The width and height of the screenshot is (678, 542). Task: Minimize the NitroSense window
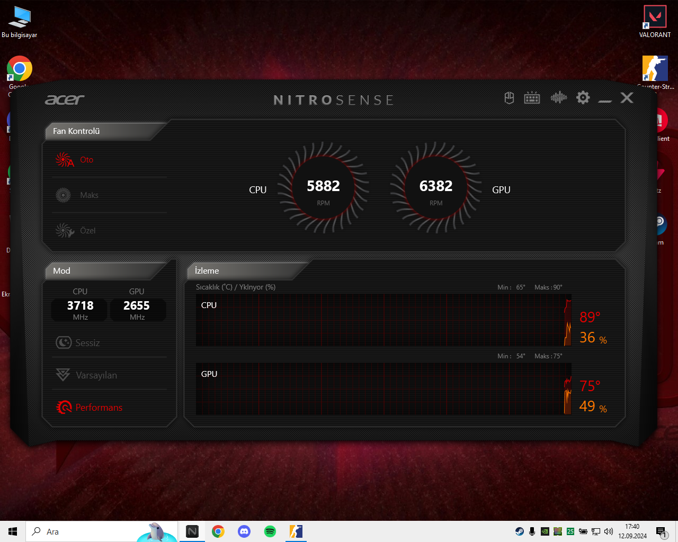[x=605, y=101]
